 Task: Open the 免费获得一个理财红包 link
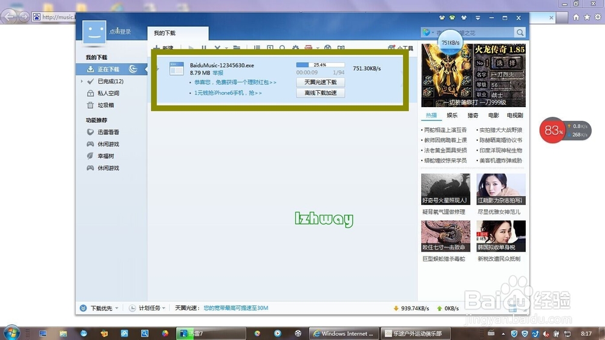pyautogui.click(x=235, y=82)
